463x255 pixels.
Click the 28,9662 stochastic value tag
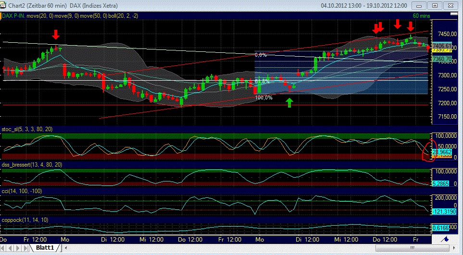click(442, 152)
